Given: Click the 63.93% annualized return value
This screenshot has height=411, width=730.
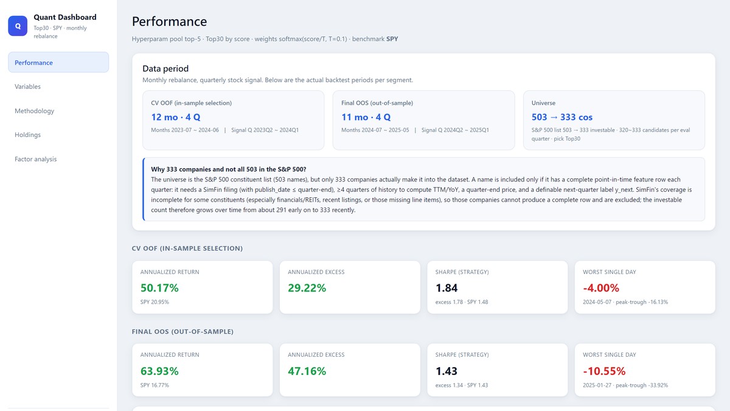Looking at the screenshot, I should tap(159, 371).
